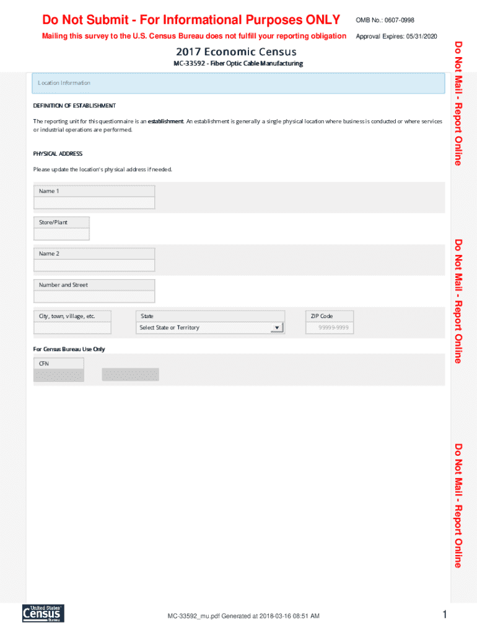Click the ZIP Code input field
This screenshot has height=635, width=477.
pos(330,328)
